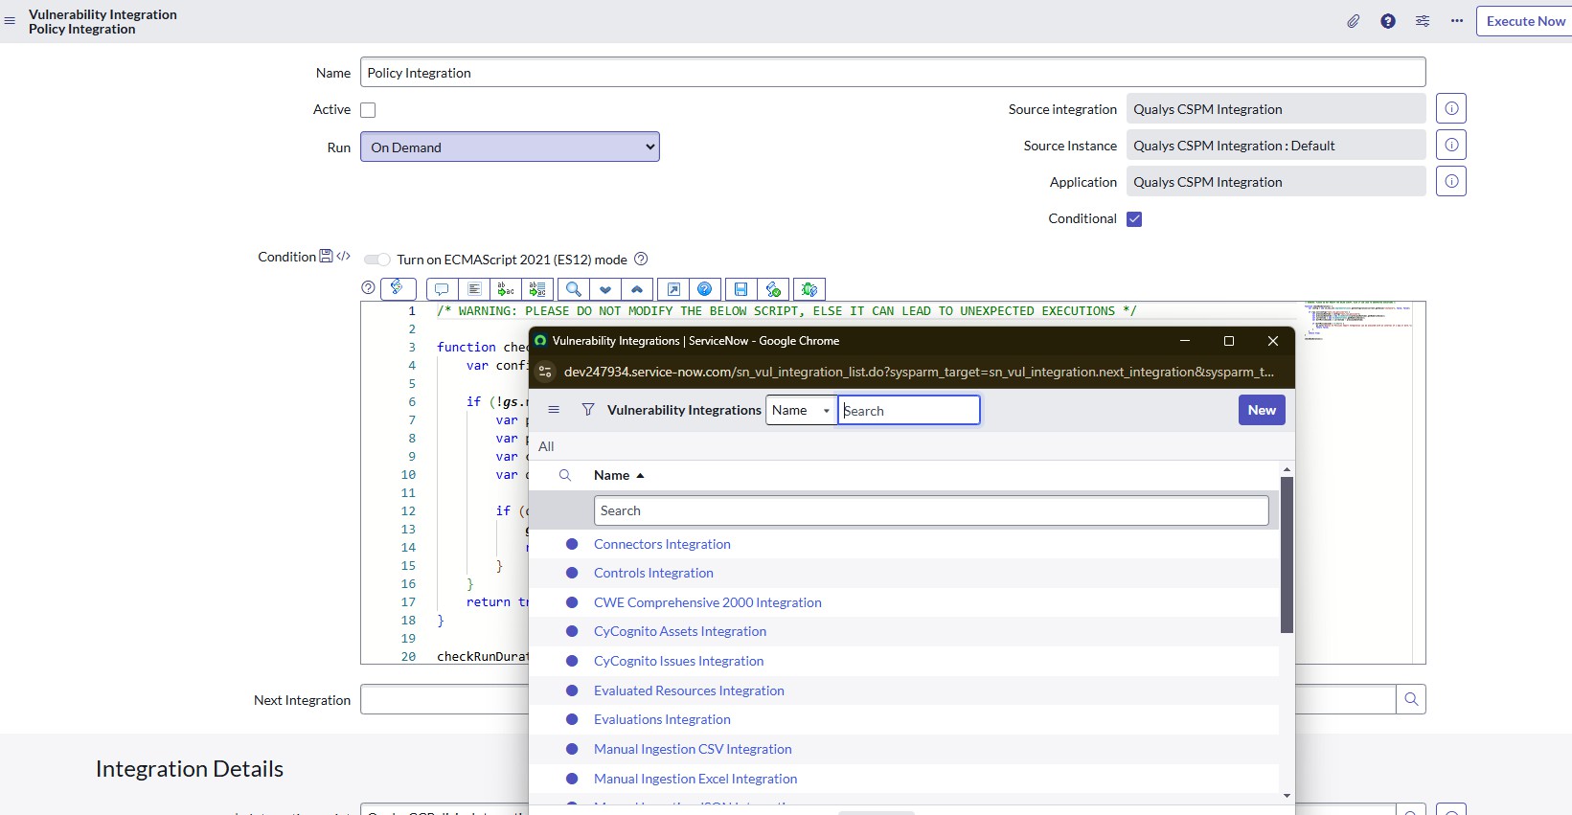Screen dimensions: 1572x815
Task: Click format code lines icon
Action: pos(474,289)
